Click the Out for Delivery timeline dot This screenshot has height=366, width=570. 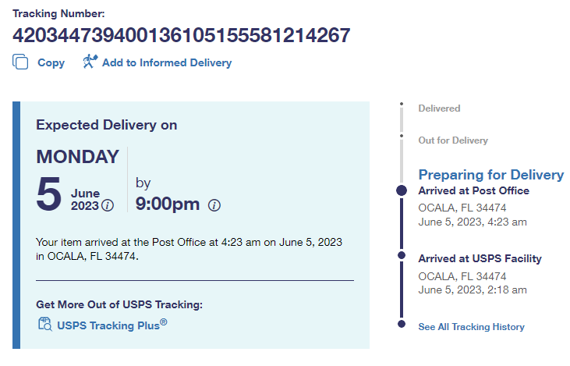402,135
